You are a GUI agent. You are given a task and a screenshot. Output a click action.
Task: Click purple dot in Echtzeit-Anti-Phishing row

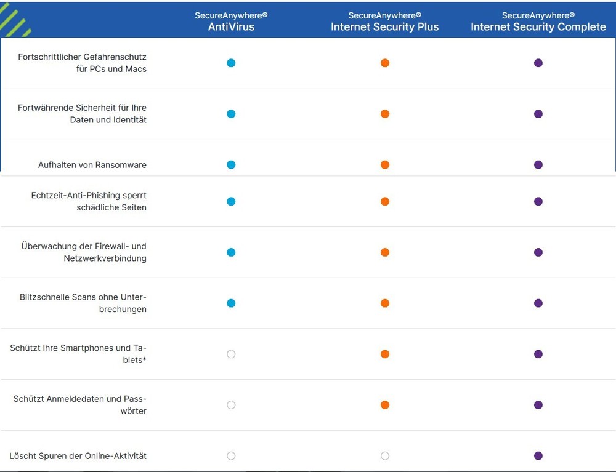(x=538, y=201)
